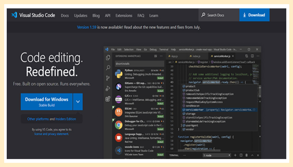Open the Debug menu
The height and width of the screenshot is (167, 293).
coord(153,50)
